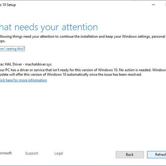
Task: Click the 'No action is needed' driver message
Action: 83,72
